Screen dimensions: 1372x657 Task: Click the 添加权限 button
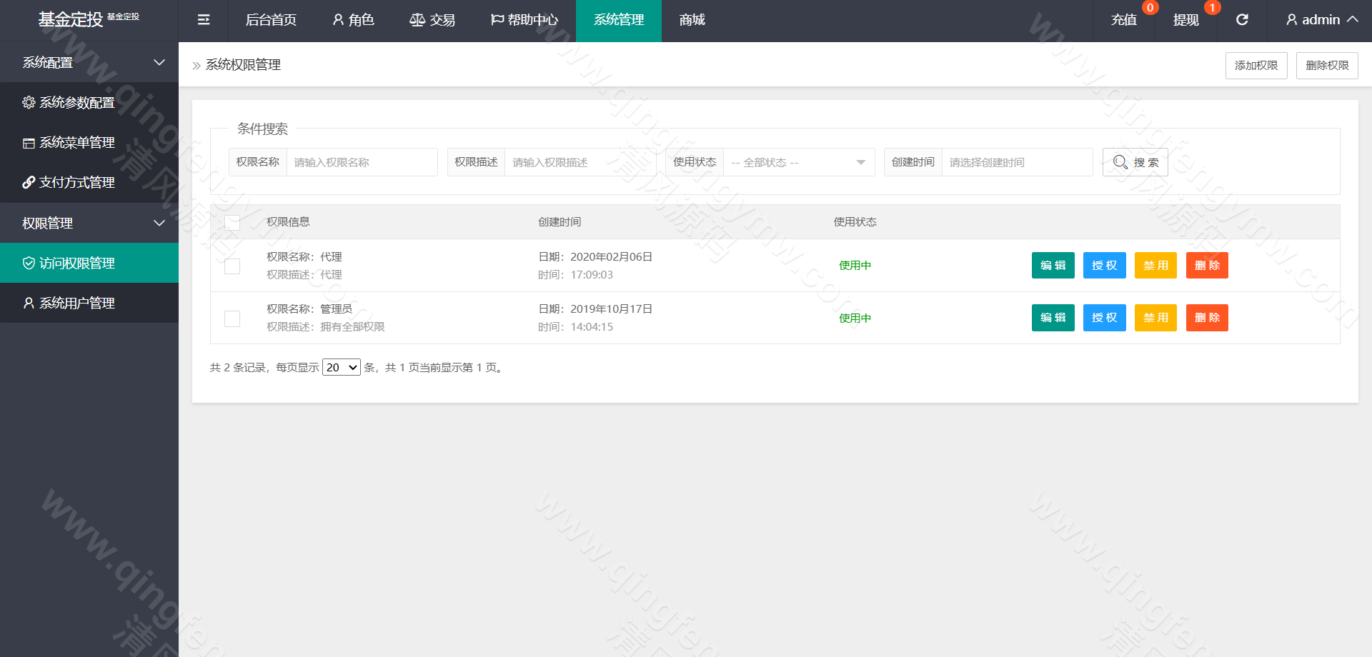(x=1256, y=65)
